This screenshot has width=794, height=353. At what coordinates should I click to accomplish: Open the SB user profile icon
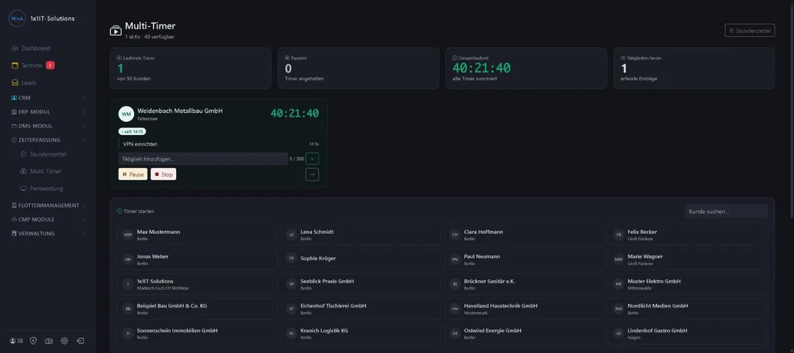coord(16,340)
